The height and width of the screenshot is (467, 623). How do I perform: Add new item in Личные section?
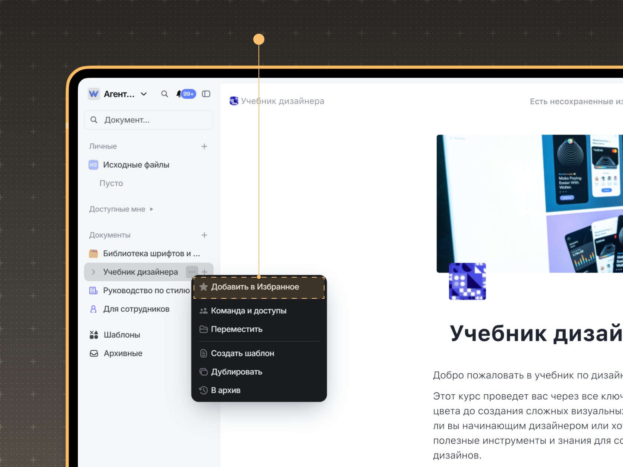coord(204,146)
